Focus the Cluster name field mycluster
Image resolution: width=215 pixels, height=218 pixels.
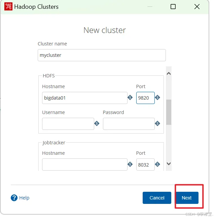click(102, 55)
